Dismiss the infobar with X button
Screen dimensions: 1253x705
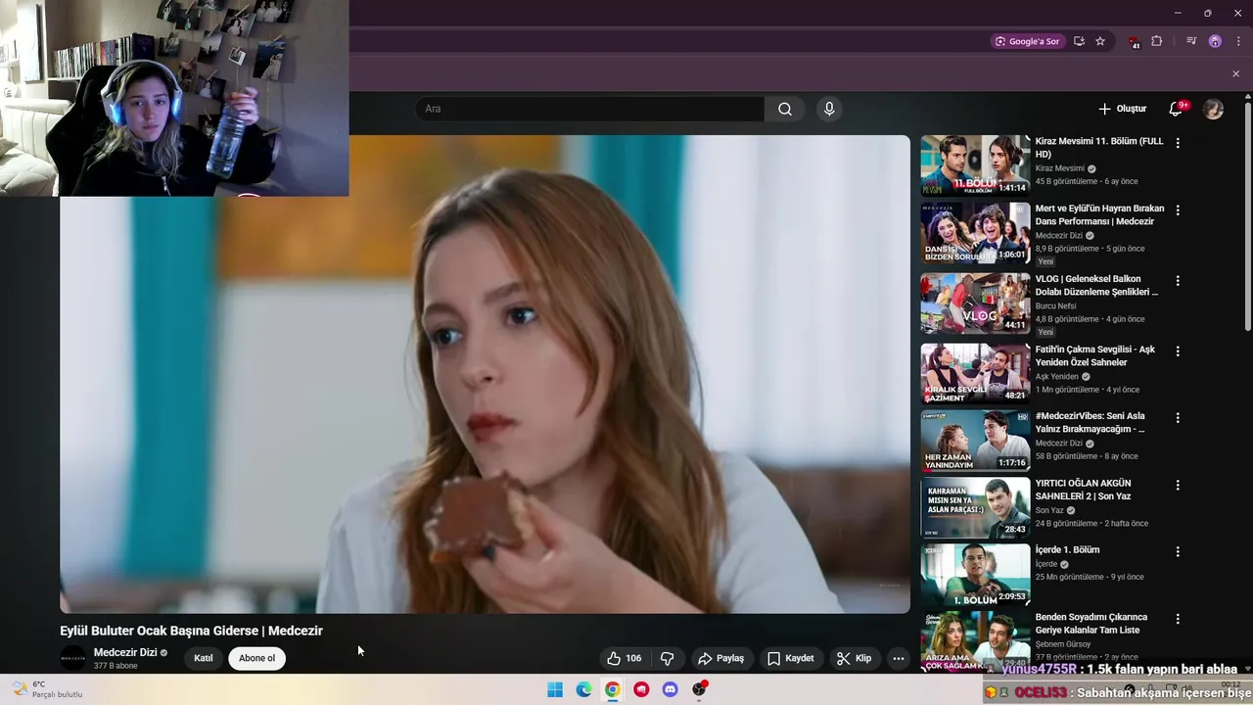(1235, 73)
